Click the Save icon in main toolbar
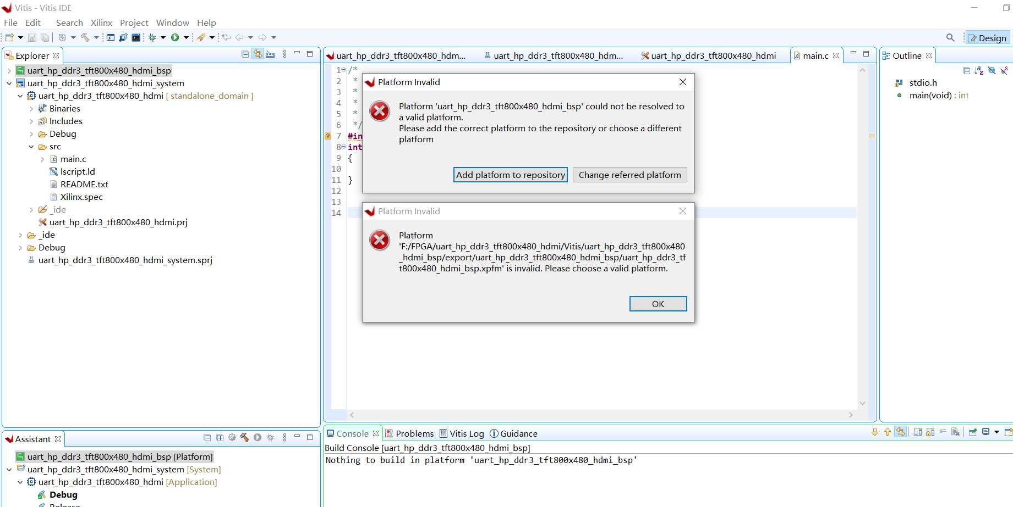1013x507 pixels. 32,37
